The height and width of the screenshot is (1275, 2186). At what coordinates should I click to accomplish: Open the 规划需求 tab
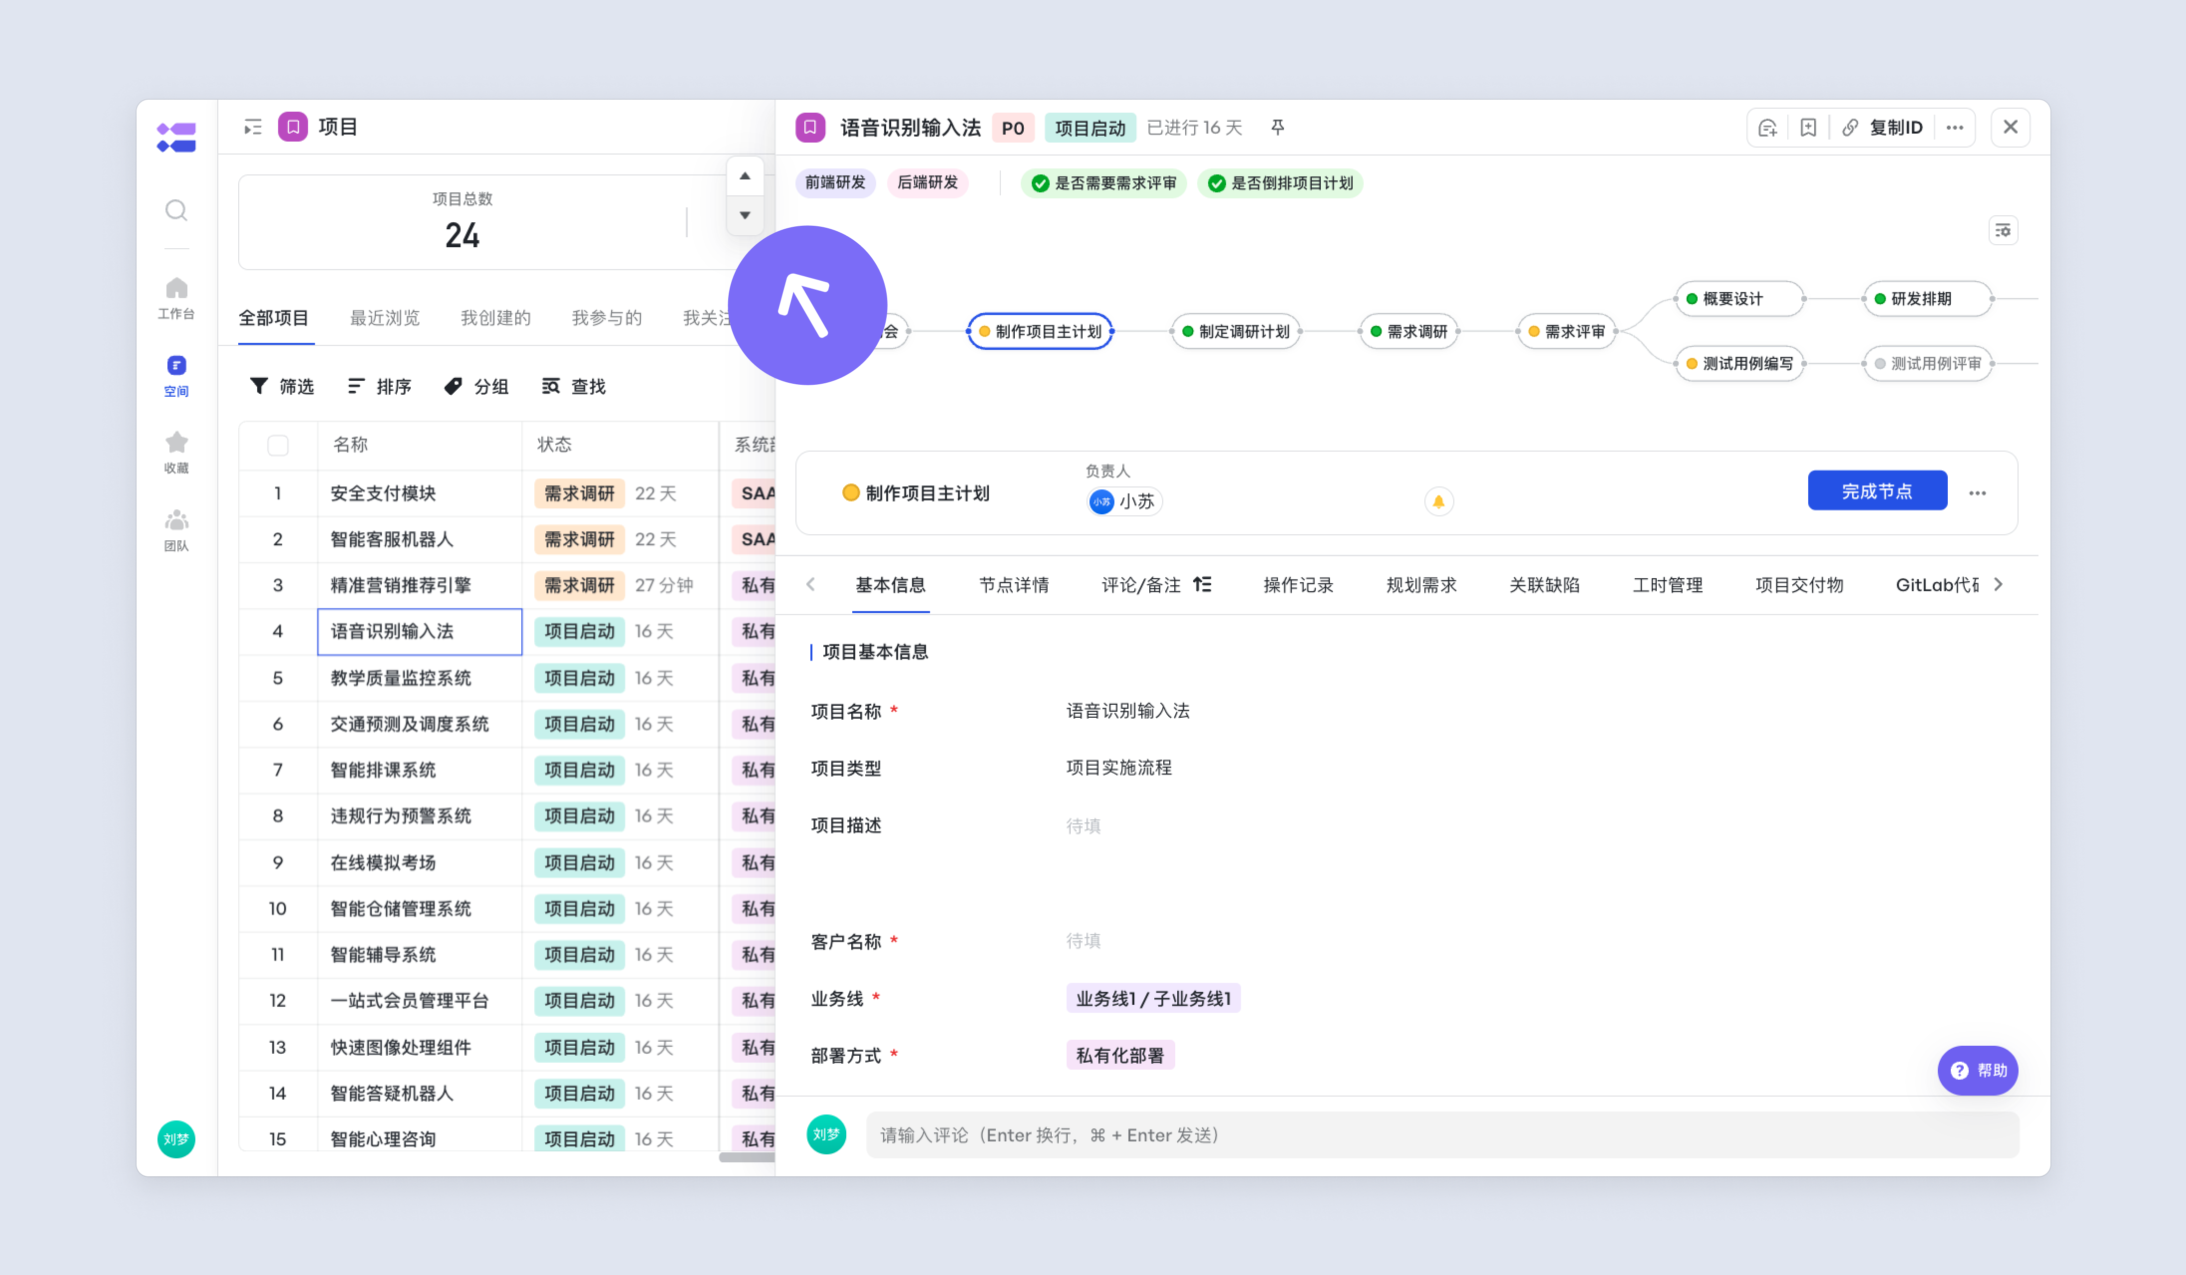coord(1422,585)
